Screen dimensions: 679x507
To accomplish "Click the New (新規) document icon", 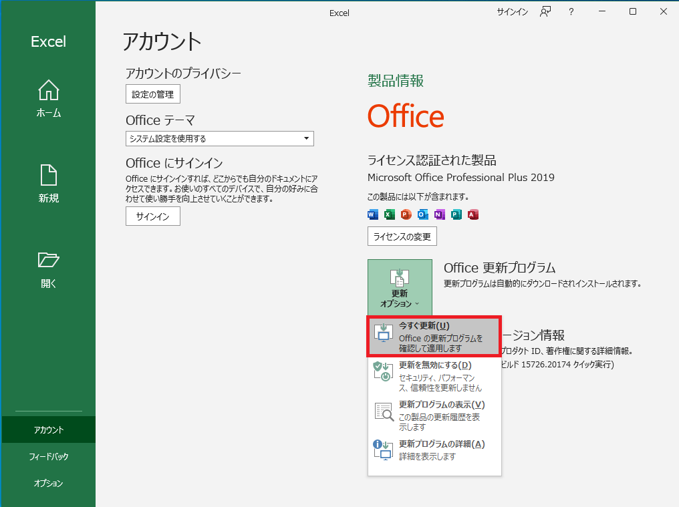I will point(49,175).
